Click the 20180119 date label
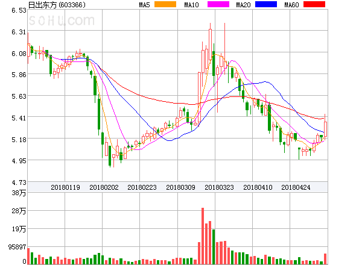 click(65, 187)
